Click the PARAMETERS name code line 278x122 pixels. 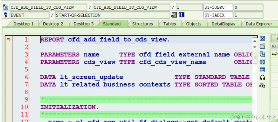tap(146, 55)
